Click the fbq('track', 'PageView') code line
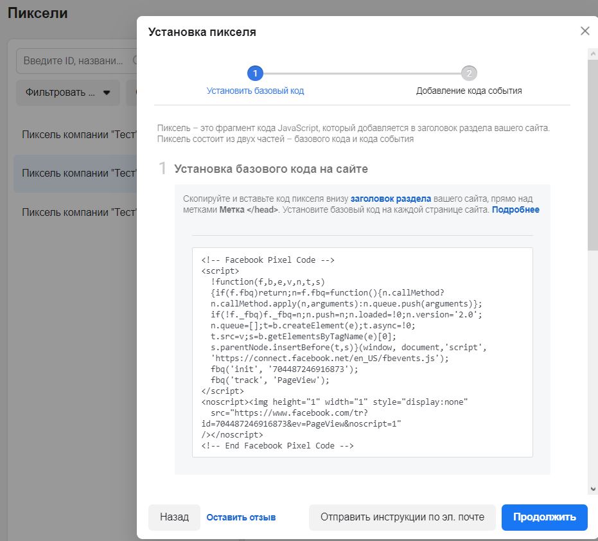The height and width of the screenshot is (541, 598). [270, 380]
